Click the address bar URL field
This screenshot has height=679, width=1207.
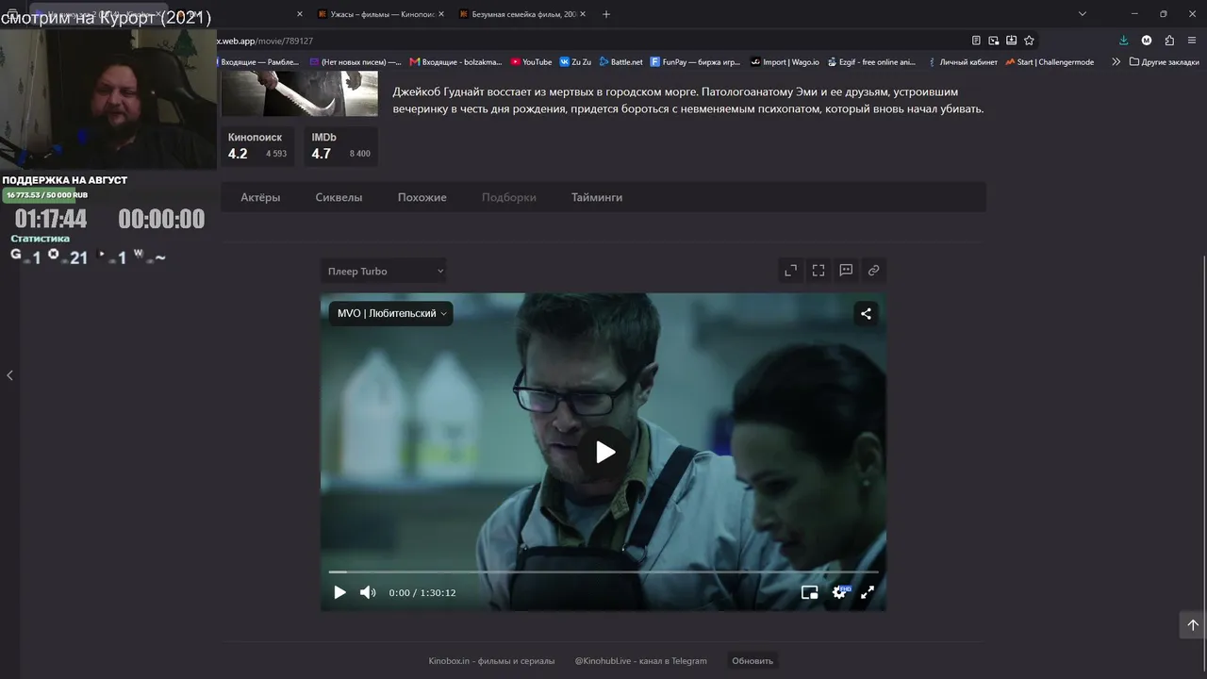click(x=585, y=41)
